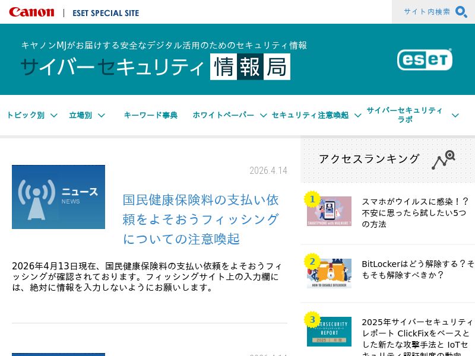
Task: Open rank 1 smartphone malware thumbnail
Action: 329,211
